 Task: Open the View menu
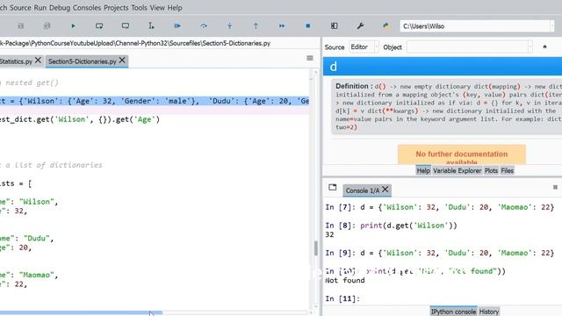(x=157, y=8)
